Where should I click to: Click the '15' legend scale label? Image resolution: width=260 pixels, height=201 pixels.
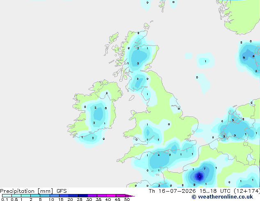61,199
